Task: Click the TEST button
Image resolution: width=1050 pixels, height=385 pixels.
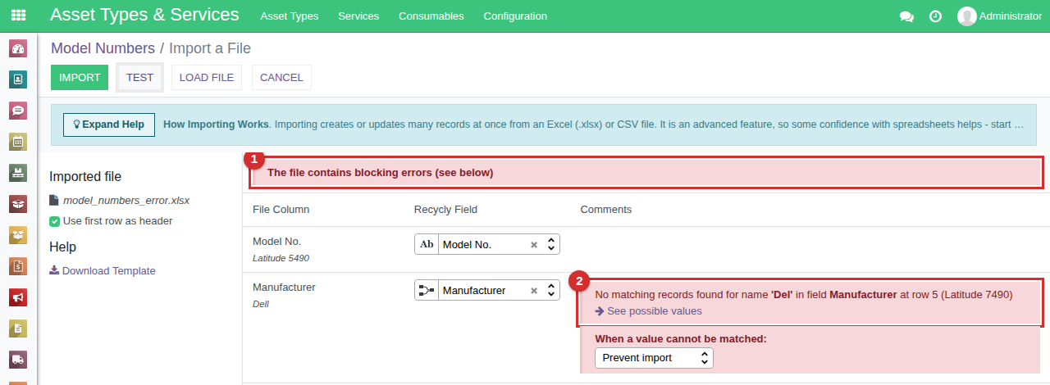Action: [139, 78]
